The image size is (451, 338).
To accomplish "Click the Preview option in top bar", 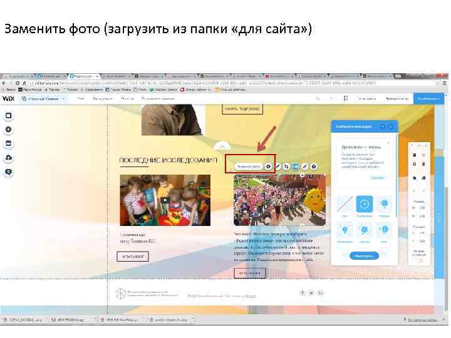I will (x=397, y=99).
